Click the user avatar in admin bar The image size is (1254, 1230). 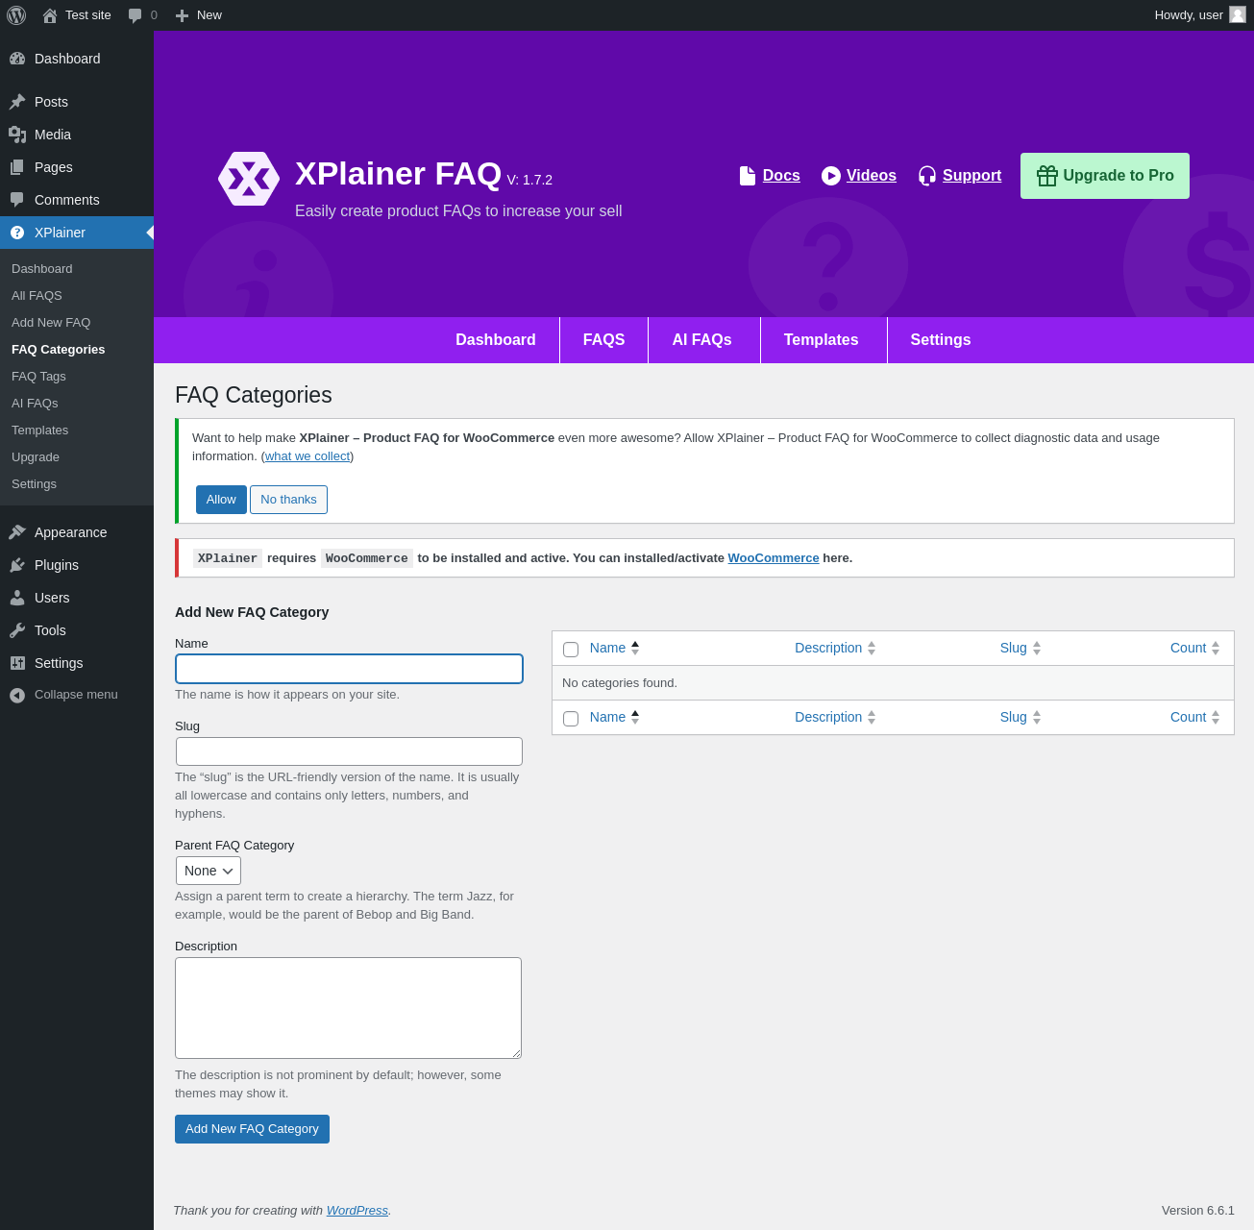pyautogui.click(x=1238, y=15)
